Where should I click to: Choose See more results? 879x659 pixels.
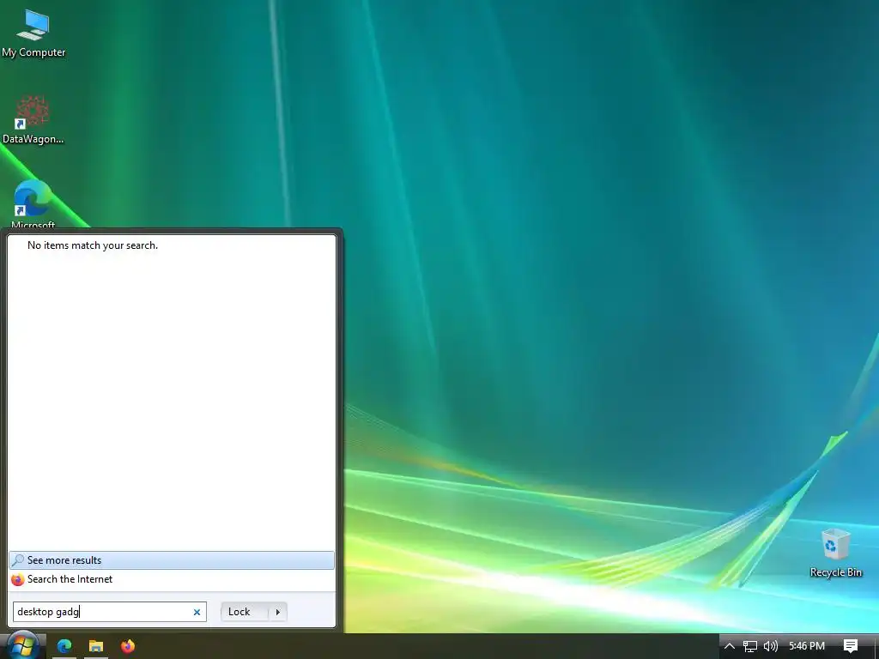(x=172, y=560)
